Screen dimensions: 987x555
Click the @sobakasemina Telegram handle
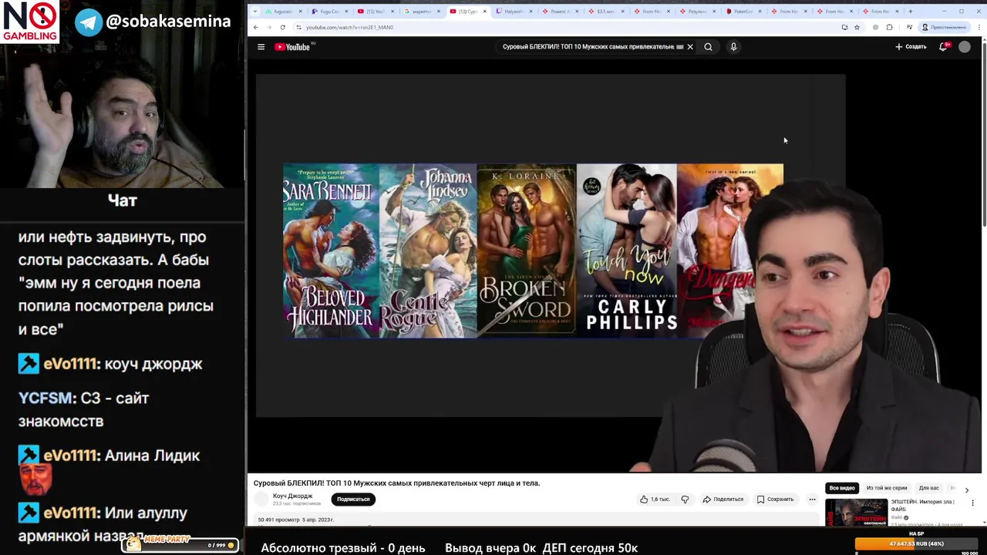168,22
